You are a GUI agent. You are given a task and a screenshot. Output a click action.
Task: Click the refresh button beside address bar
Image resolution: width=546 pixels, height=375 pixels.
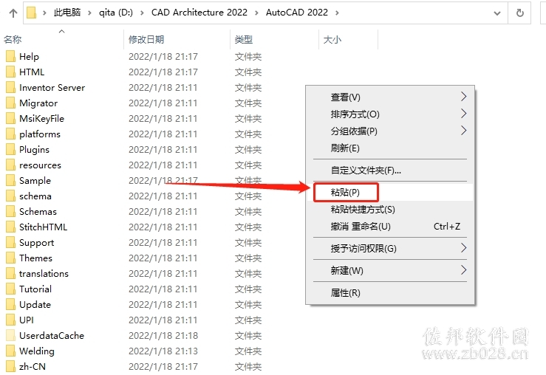[519, 13]
